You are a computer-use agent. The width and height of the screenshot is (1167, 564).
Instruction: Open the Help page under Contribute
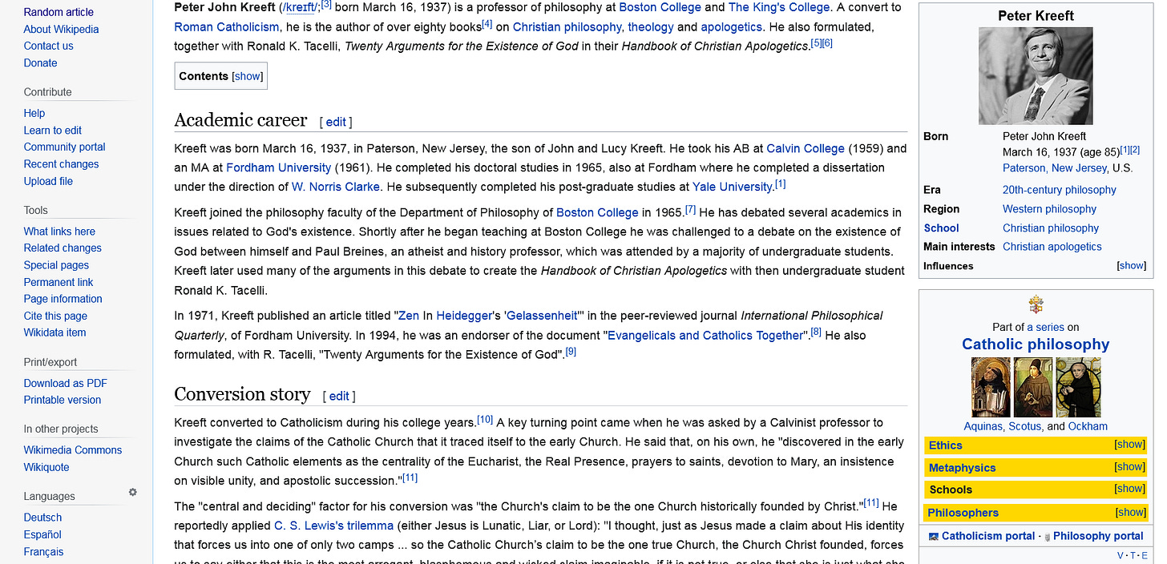pyautogui.click(x=34, y=113)
